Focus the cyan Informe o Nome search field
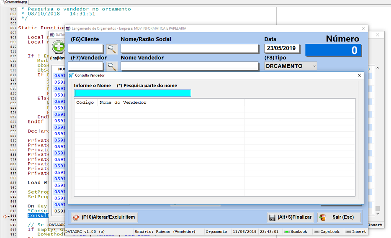 (x=132, y=93)
